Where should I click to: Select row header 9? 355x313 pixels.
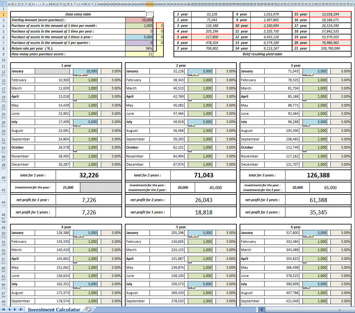click(x=3, y=54)
